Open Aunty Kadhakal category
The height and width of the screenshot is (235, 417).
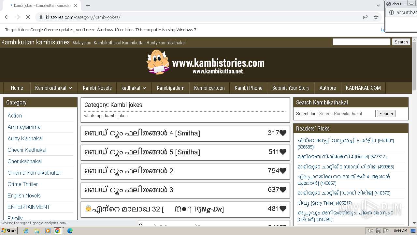(x=25, y=138)
